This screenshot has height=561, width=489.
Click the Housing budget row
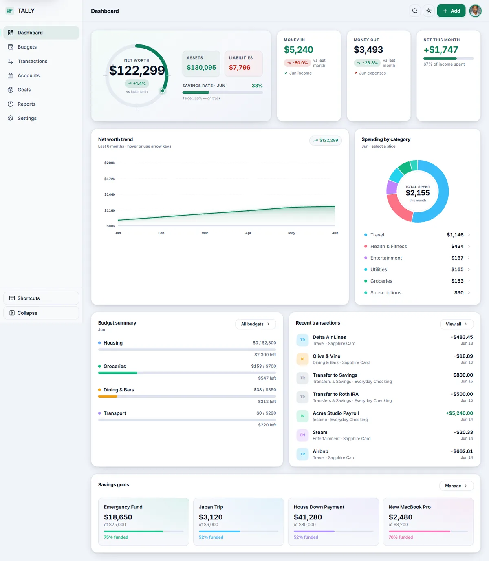click(187, 349)
